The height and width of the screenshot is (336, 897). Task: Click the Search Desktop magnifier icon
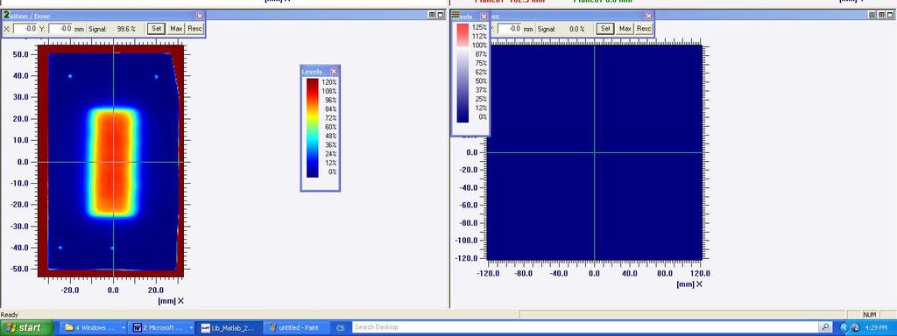[x=825, y=327]
